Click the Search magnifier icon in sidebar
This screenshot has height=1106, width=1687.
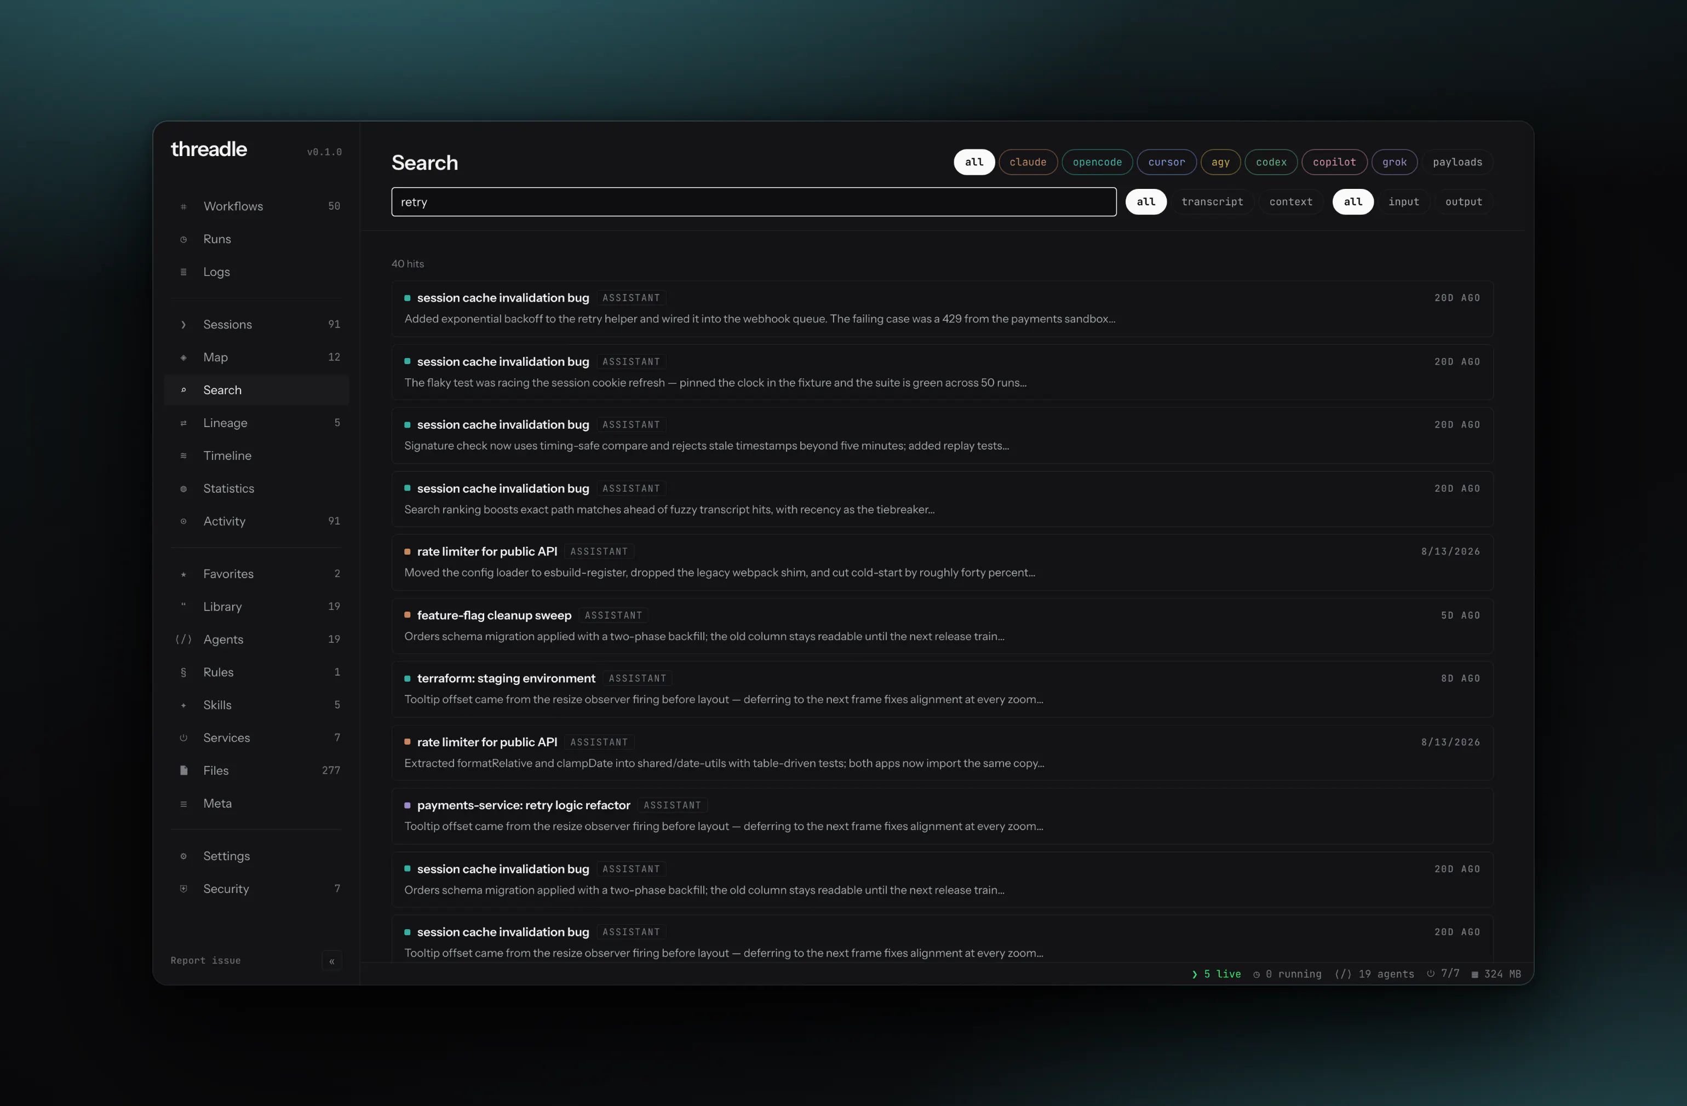[183, 390]
